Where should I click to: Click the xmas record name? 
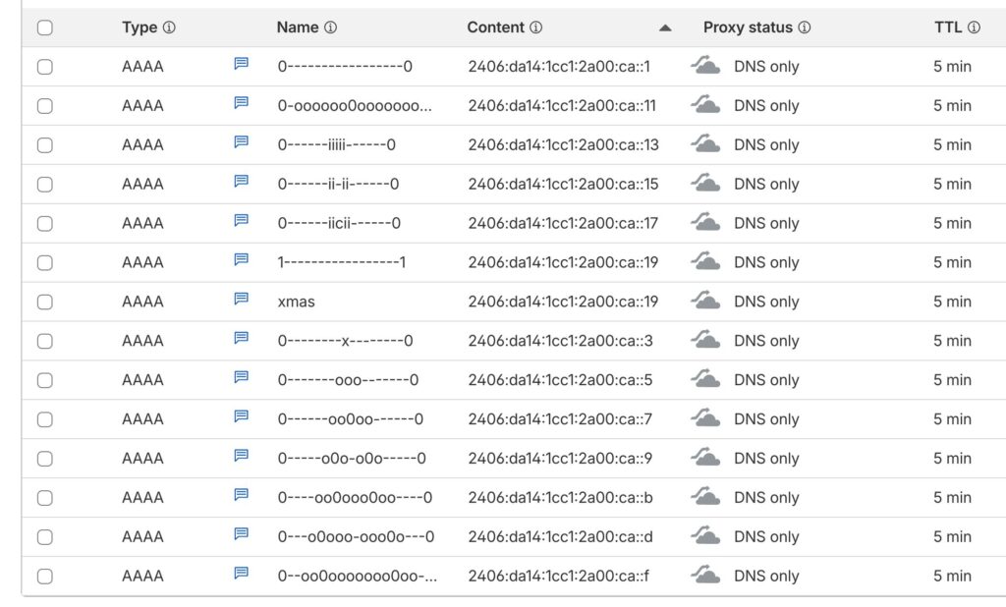(297, 302)
